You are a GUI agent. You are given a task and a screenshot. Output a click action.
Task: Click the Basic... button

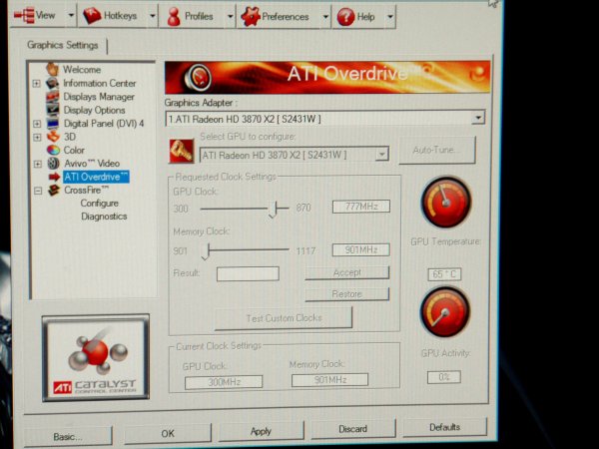[68, 436]
